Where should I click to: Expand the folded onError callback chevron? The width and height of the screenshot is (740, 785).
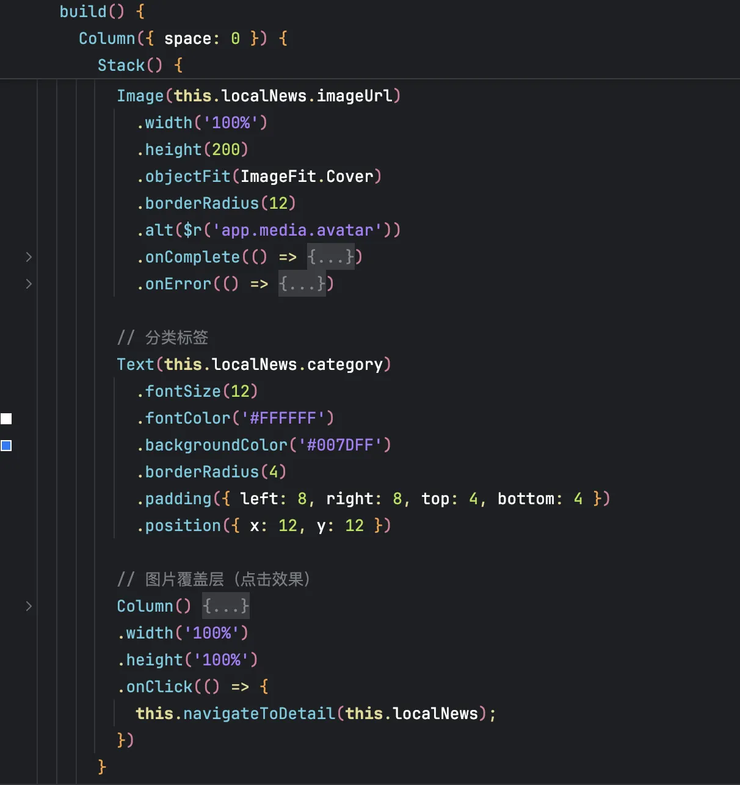click(29, 284)
